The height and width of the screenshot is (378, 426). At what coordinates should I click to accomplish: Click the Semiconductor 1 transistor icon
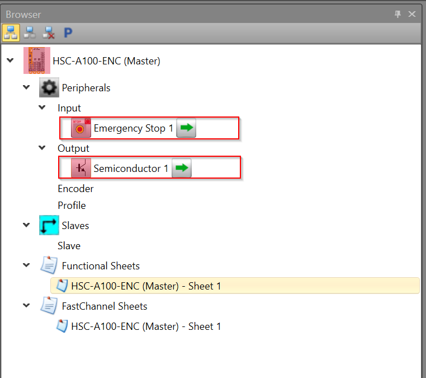[81, 168]
